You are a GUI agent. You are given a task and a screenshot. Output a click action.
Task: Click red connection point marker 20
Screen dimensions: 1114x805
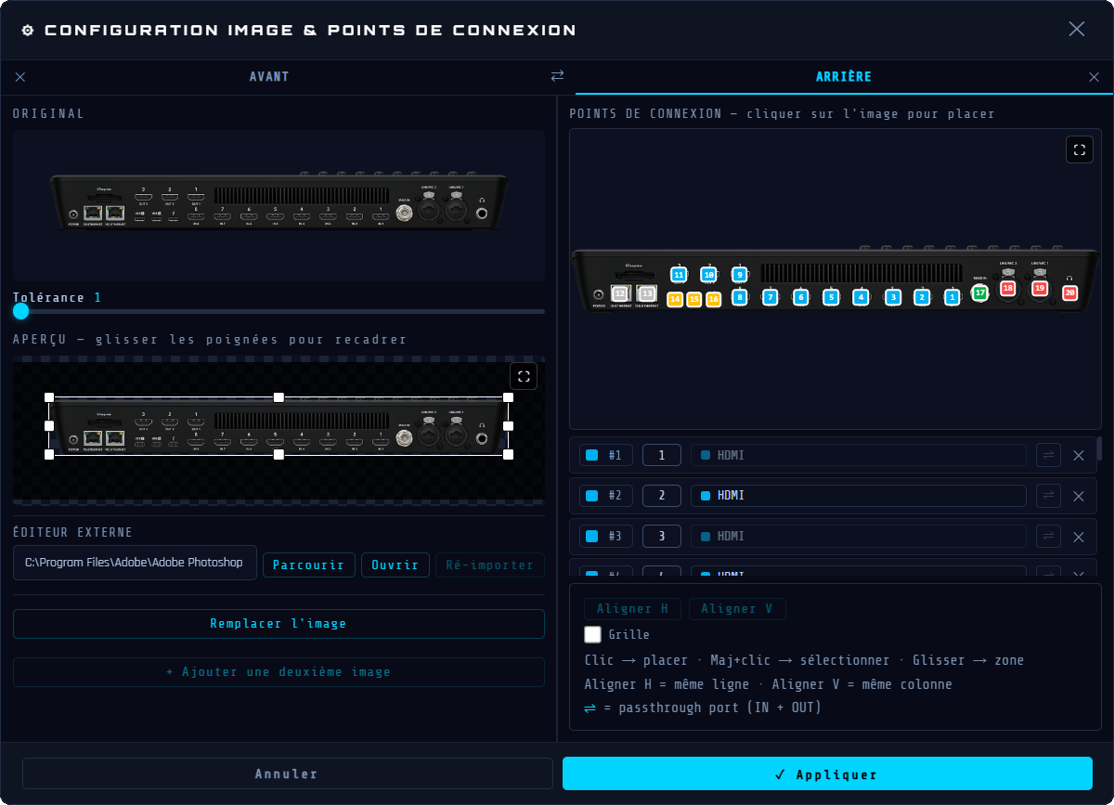coord(1069,292)
